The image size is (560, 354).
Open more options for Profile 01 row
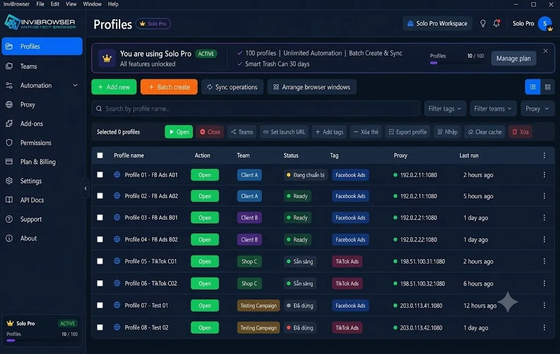(544, 175)
